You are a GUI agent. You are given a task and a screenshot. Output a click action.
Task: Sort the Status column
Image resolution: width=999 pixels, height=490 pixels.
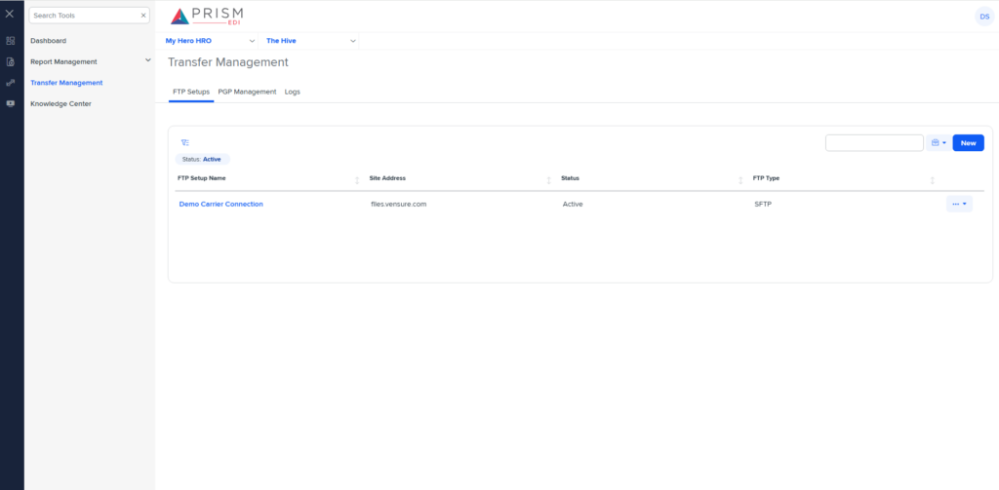click(x=740, y=181)
